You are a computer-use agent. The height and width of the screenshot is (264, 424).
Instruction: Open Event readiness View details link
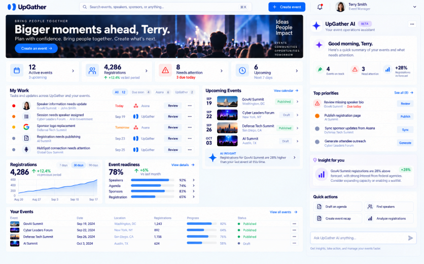point(183,165)
